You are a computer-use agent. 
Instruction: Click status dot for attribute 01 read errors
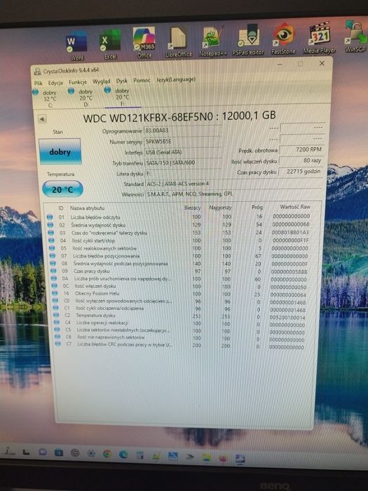pos(50,217)
